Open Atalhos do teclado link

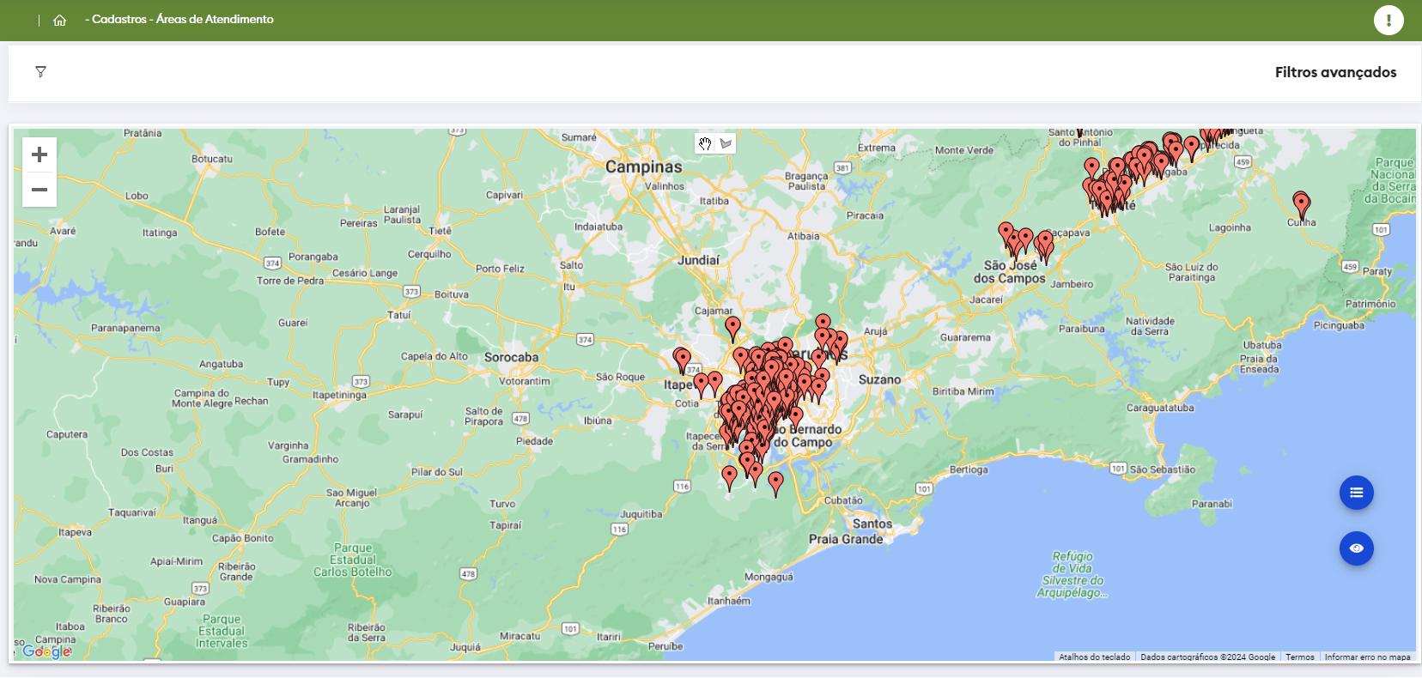[x=1094, y=657]
